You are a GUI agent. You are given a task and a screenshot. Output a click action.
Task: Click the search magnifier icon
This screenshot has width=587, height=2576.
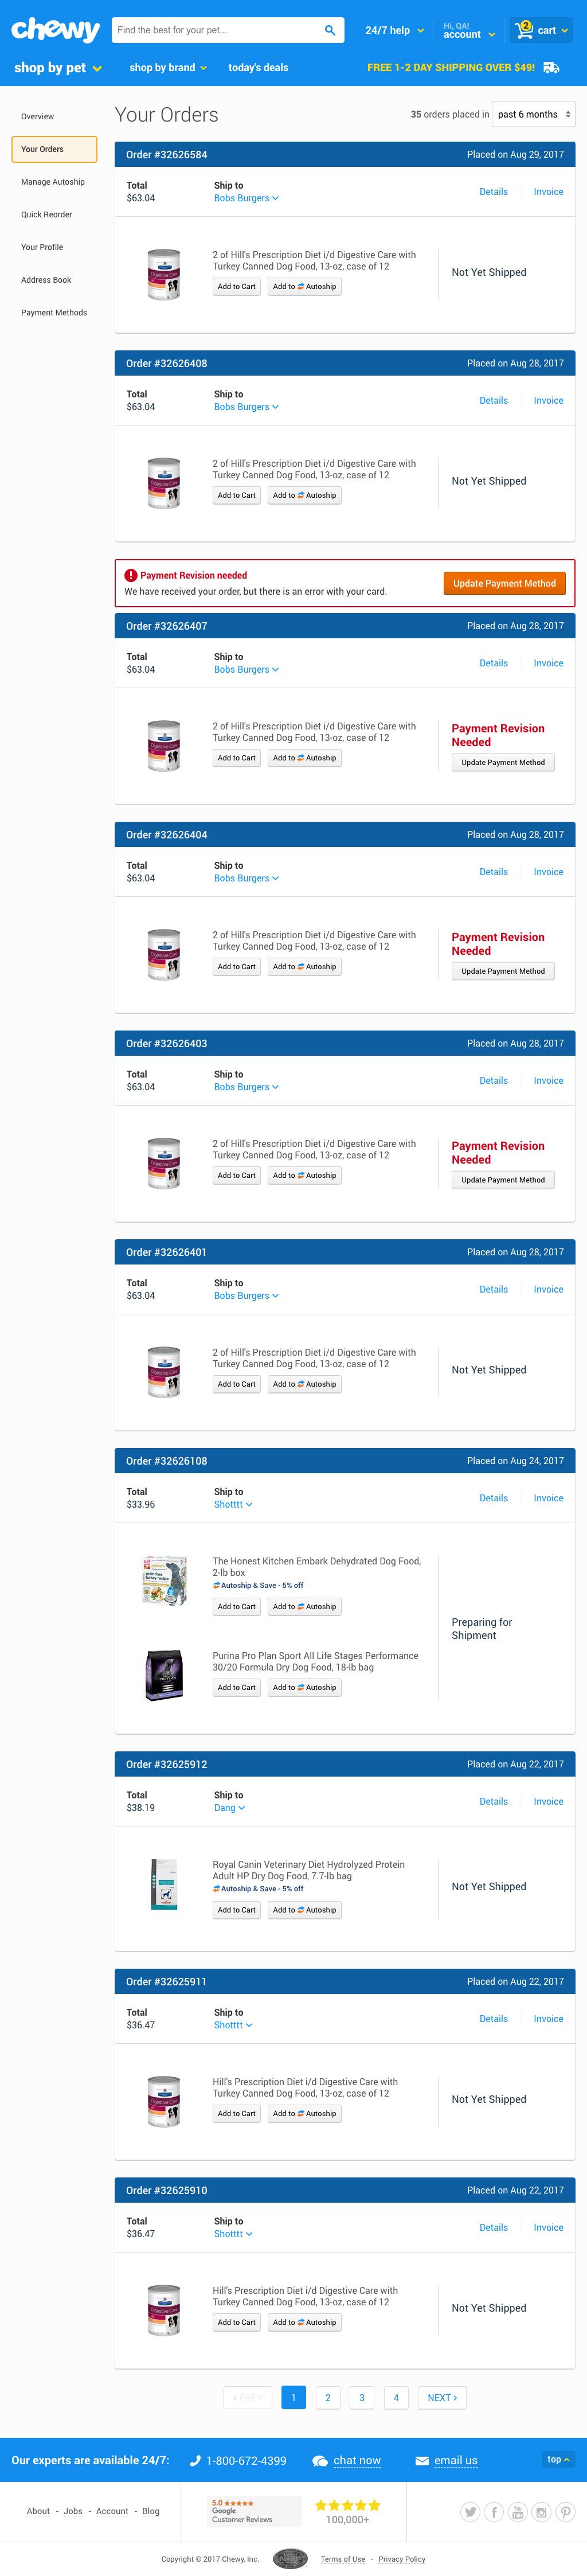(x=330, y=30)
